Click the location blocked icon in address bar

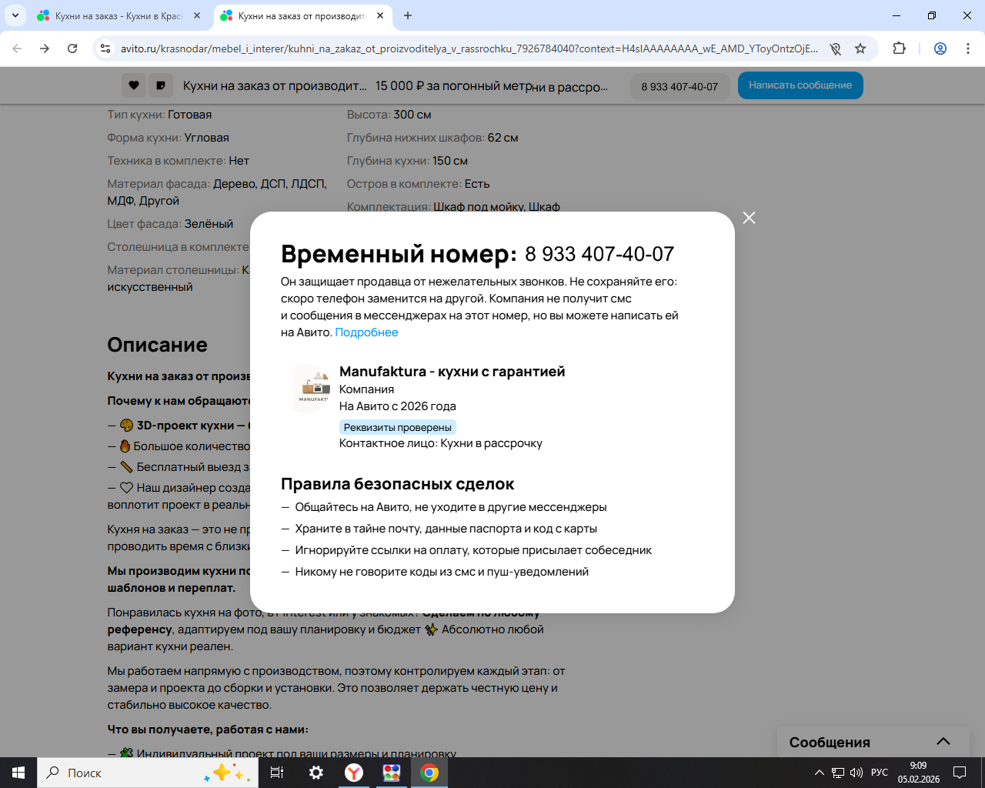[x=835, y=48]
